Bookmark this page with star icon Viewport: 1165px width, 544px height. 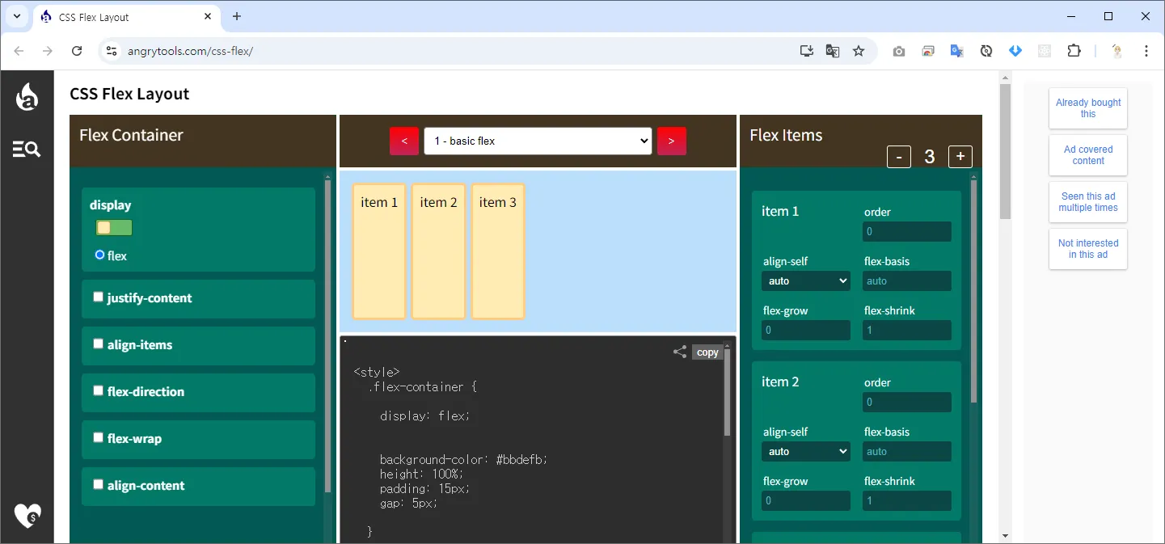point(859,51)
